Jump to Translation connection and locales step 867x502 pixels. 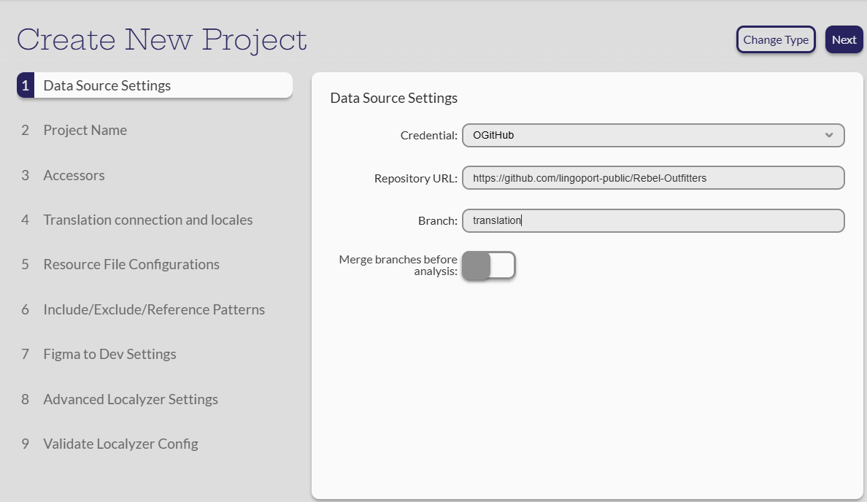tap(147, 220)
